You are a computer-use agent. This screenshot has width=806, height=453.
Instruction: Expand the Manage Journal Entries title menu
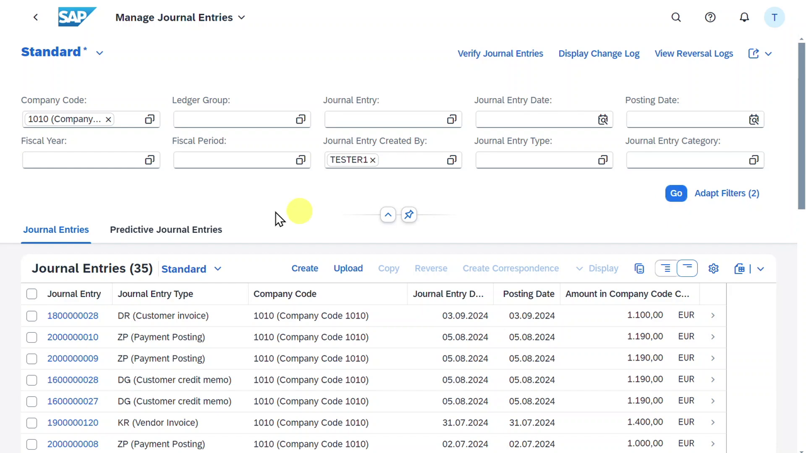click(x=241, y=18)
